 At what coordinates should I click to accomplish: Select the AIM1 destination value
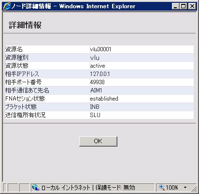[x=96, y=90]
